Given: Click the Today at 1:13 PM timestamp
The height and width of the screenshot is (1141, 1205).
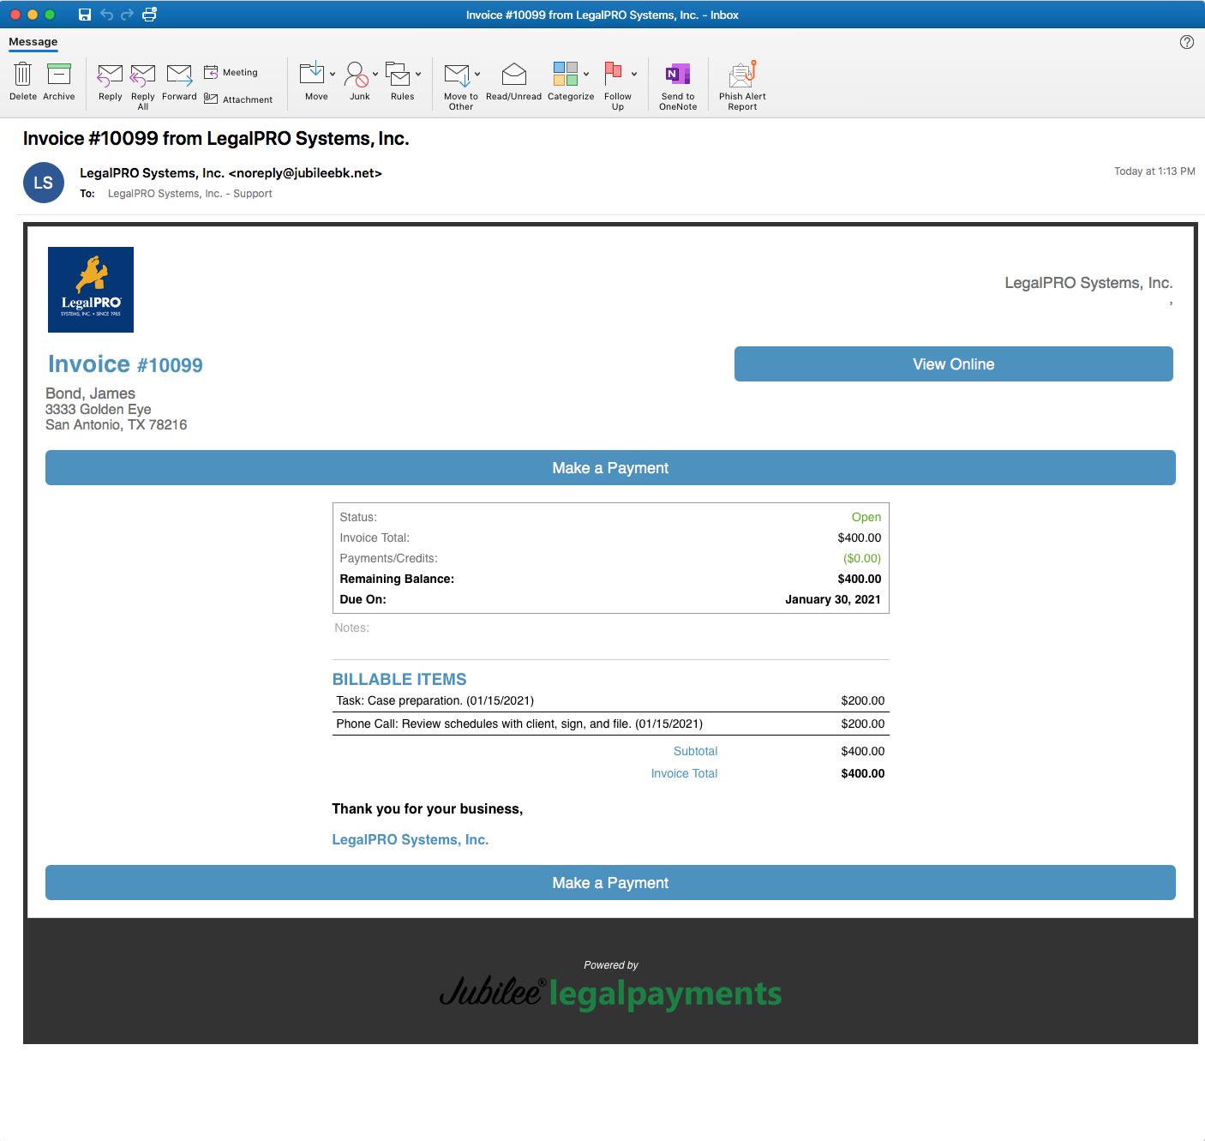Looking at the screenshot, I should (x=1154, y=171).
